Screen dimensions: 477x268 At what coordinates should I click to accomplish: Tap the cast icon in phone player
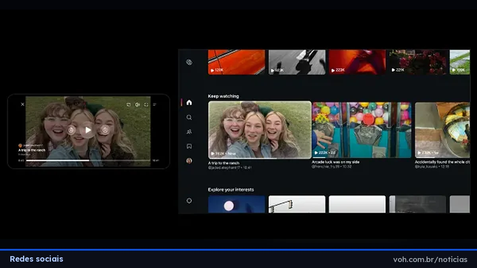(128, 104)
